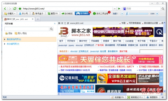168x101 pixels.
Task: Click the 天翼云 banner advertisement
Action: click(x=110, y=59)
